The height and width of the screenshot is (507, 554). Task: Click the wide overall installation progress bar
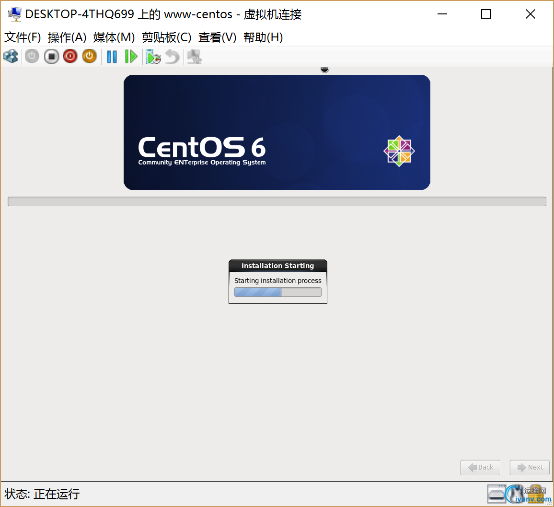277,201
